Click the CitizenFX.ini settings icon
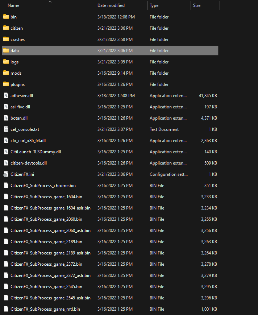 coord(6,174)
